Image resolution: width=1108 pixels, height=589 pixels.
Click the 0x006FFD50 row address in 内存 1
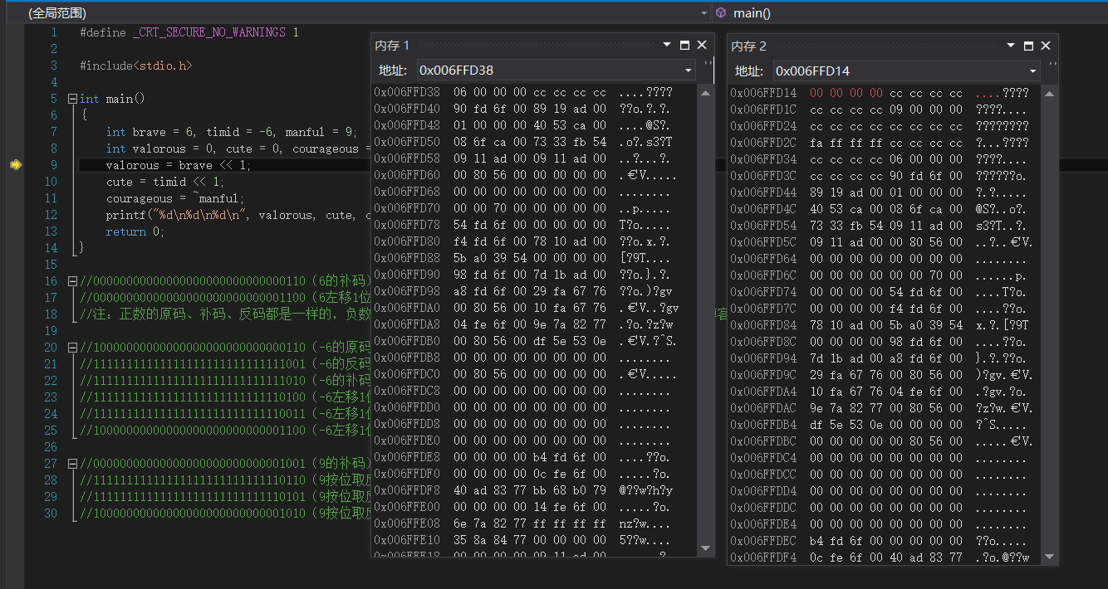point(407,142)
